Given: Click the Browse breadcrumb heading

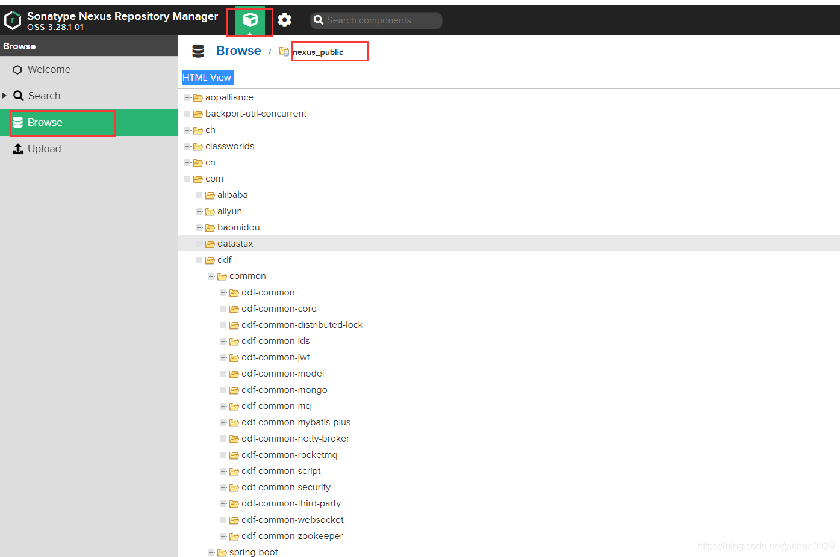Looking at the screenshot, I should [x=238, y=51].
